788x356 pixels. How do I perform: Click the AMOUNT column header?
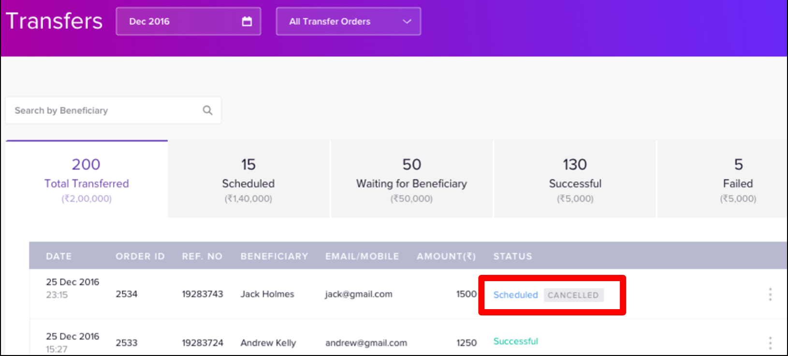(446, 256)
